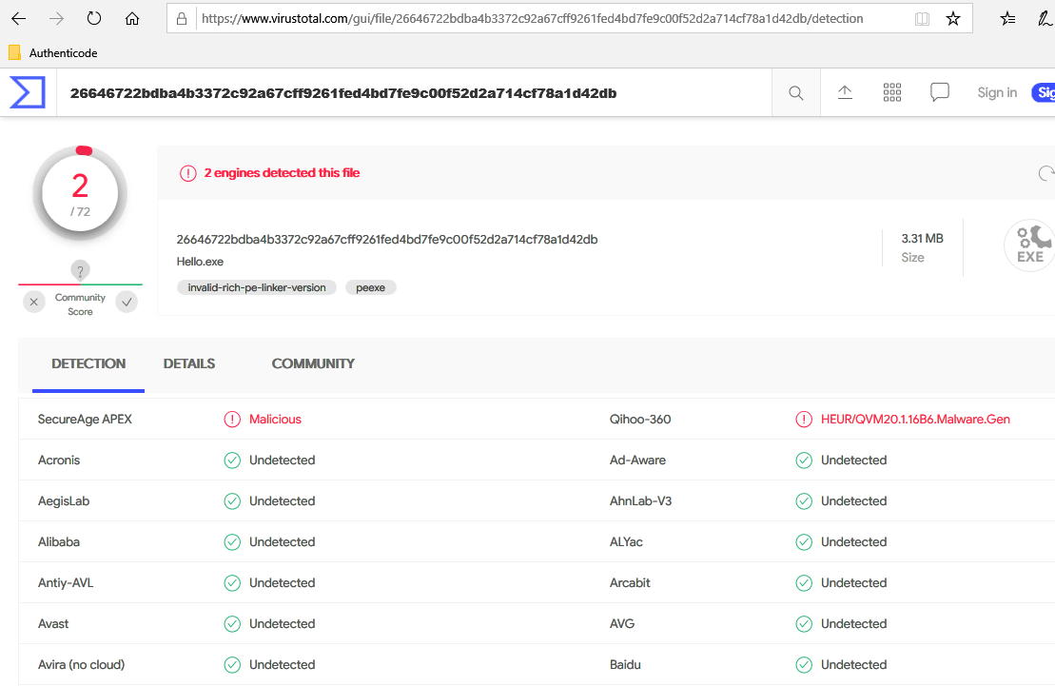Switch to the COMMUNITY tab
1055x686 pixels.
pos(313,363)
